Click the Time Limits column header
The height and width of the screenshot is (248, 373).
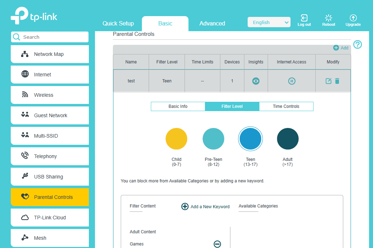[202, 62]
